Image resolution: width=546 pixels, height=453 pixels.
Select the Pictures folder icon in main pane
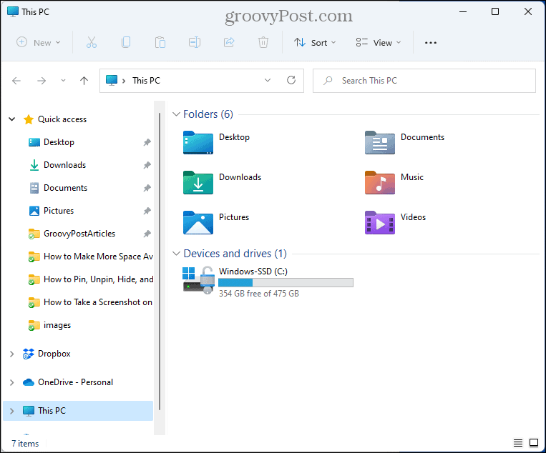[198, 222]
